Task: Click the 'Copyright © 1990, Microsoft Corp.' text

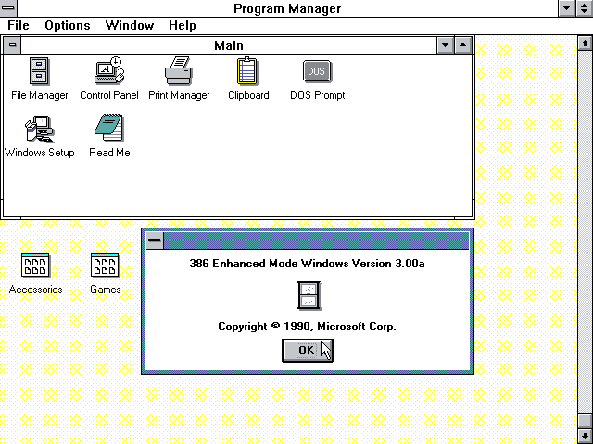Action: click(307, 327)
